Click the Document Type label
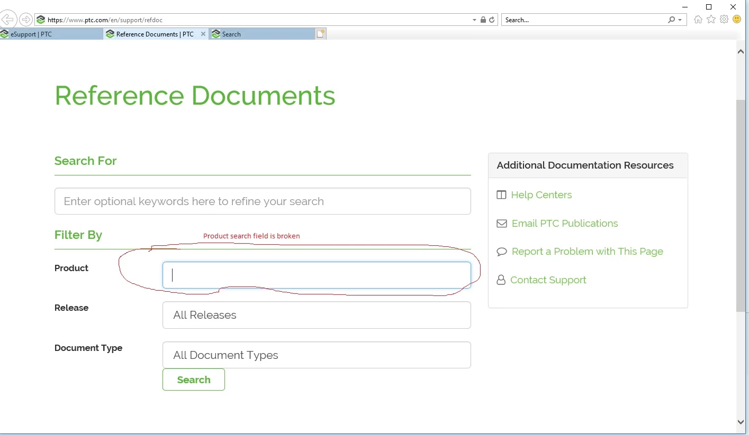 [x=88, y=348]
